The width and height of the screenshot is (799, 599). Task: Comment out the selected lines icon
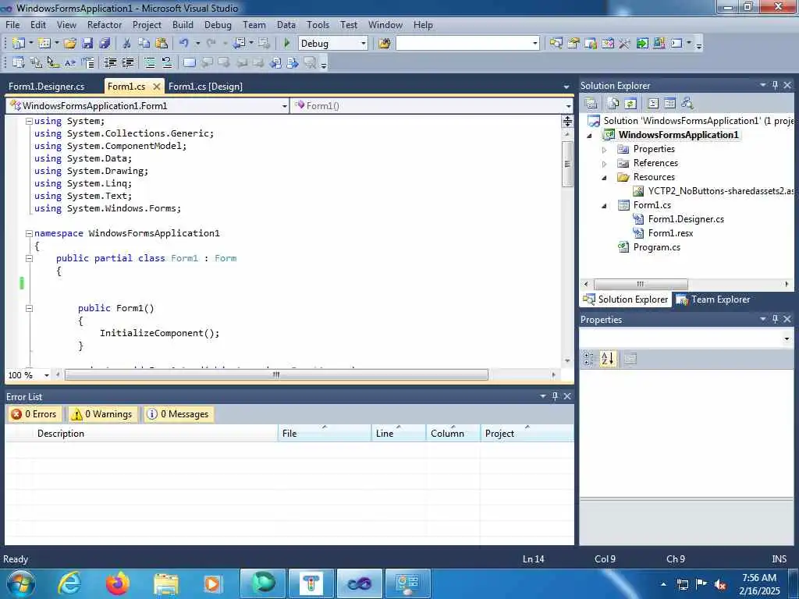pyautogui.click(x=149, y=62)
